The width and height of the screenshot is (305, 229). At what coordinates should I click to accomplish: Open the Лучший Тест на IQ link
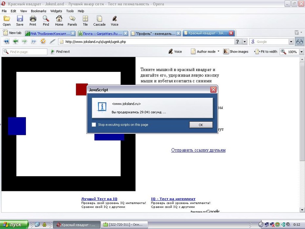coord(99,199)
